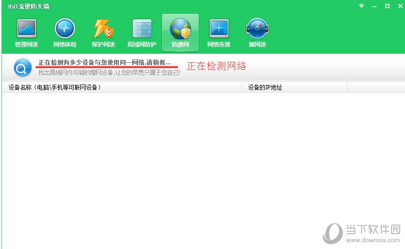Viewport: 405px width, 249px height.
Task: Launch the 网络体检 network checkup
Action: pos(65,33)
